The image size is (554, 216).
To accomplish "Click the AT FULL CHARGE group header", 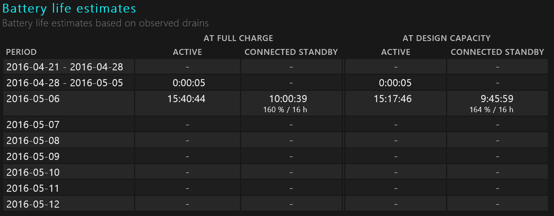I will [x=238, y=38].
